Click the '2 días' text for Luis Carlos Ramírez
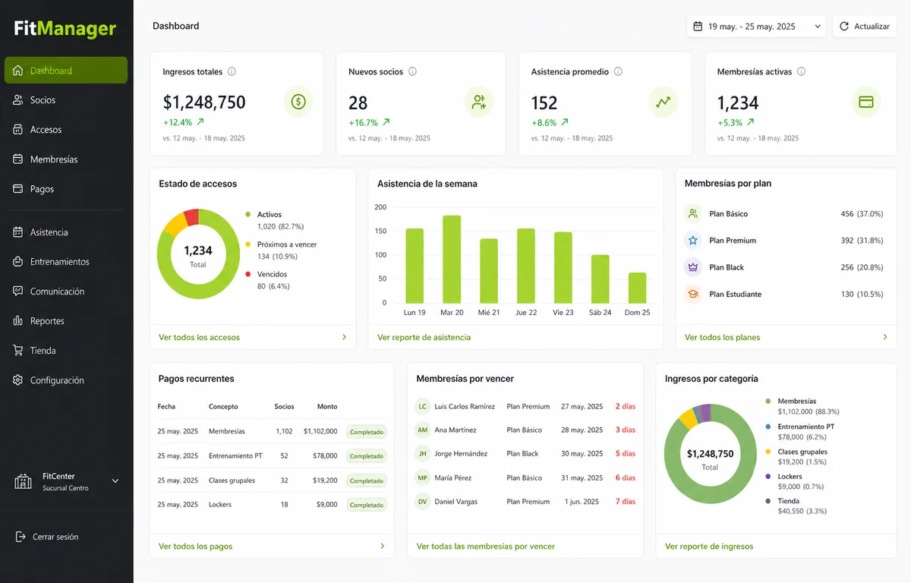This screenshot has height=583, width=911. pyautogui.click(x=626, y=406)
